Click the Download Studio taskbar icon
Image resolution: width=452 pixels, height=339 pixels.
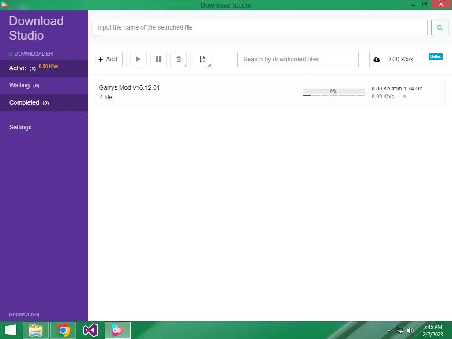click(x=117, y=330)
